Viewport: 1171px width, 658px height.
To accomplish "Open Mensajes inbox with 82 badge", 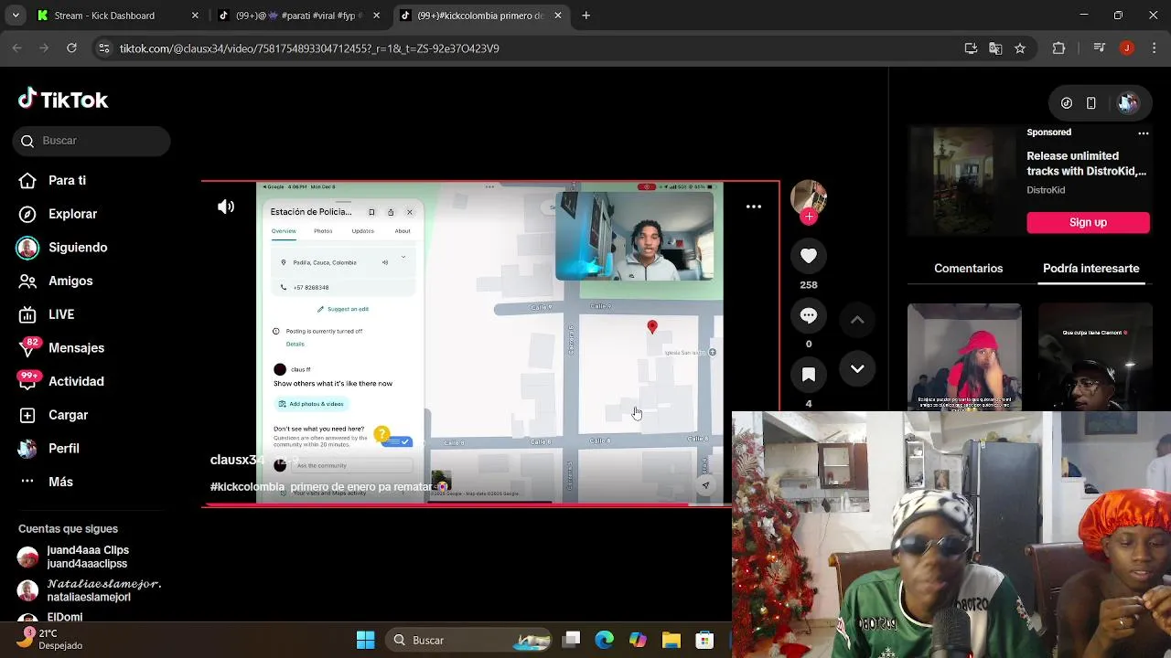I will click(61, 347).
